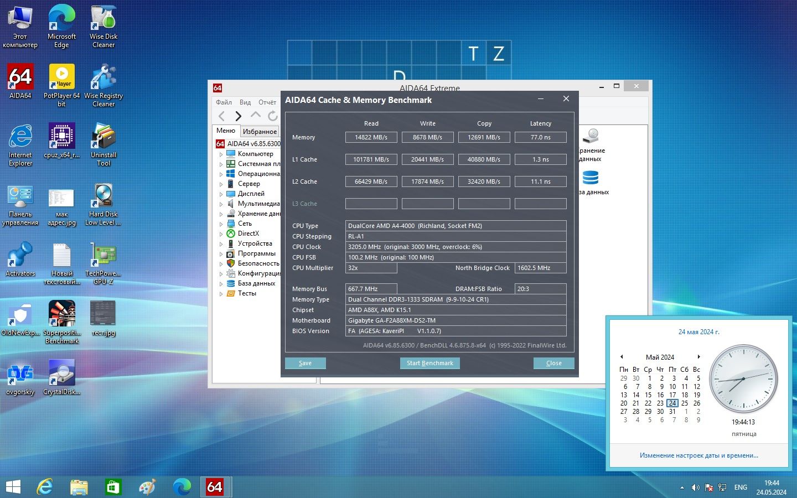
Task: Click the L1 Cache Latency value field
Action: [x=540, y=159]
